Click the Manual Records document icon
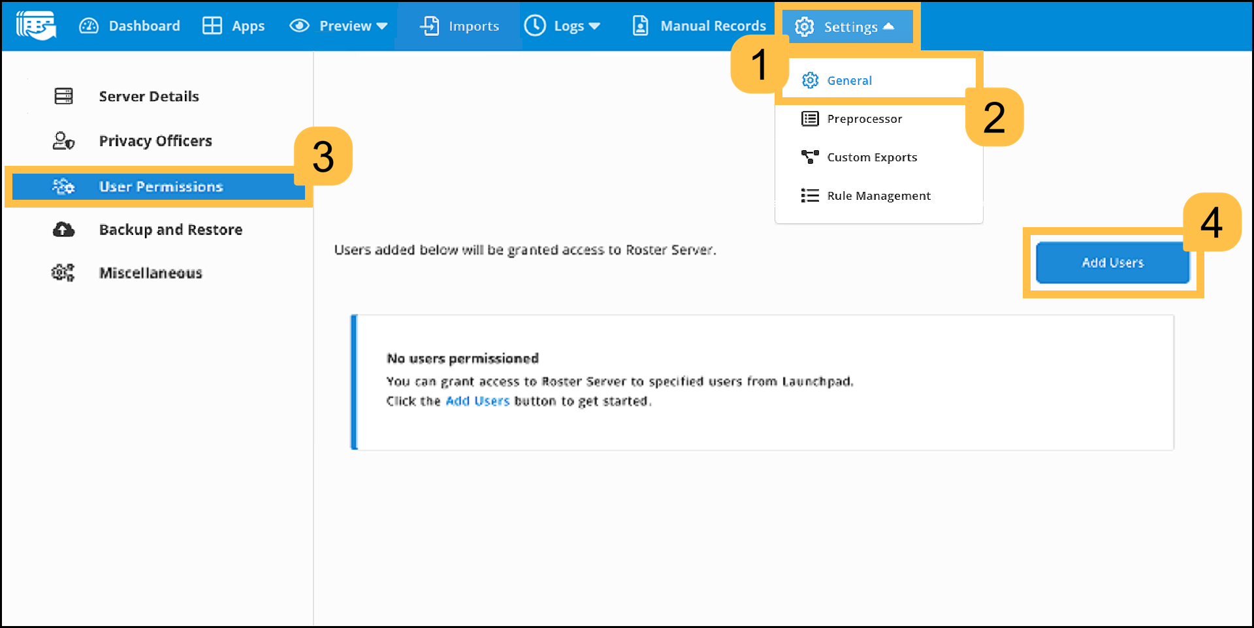The width and height of the screenshot is (1254, 628). coord(641,26)
